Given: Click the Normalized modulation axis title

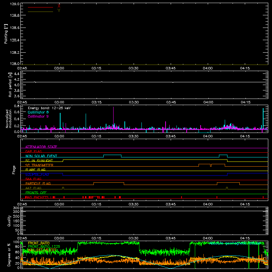Looking at the screenshot, I should (8, 119).
